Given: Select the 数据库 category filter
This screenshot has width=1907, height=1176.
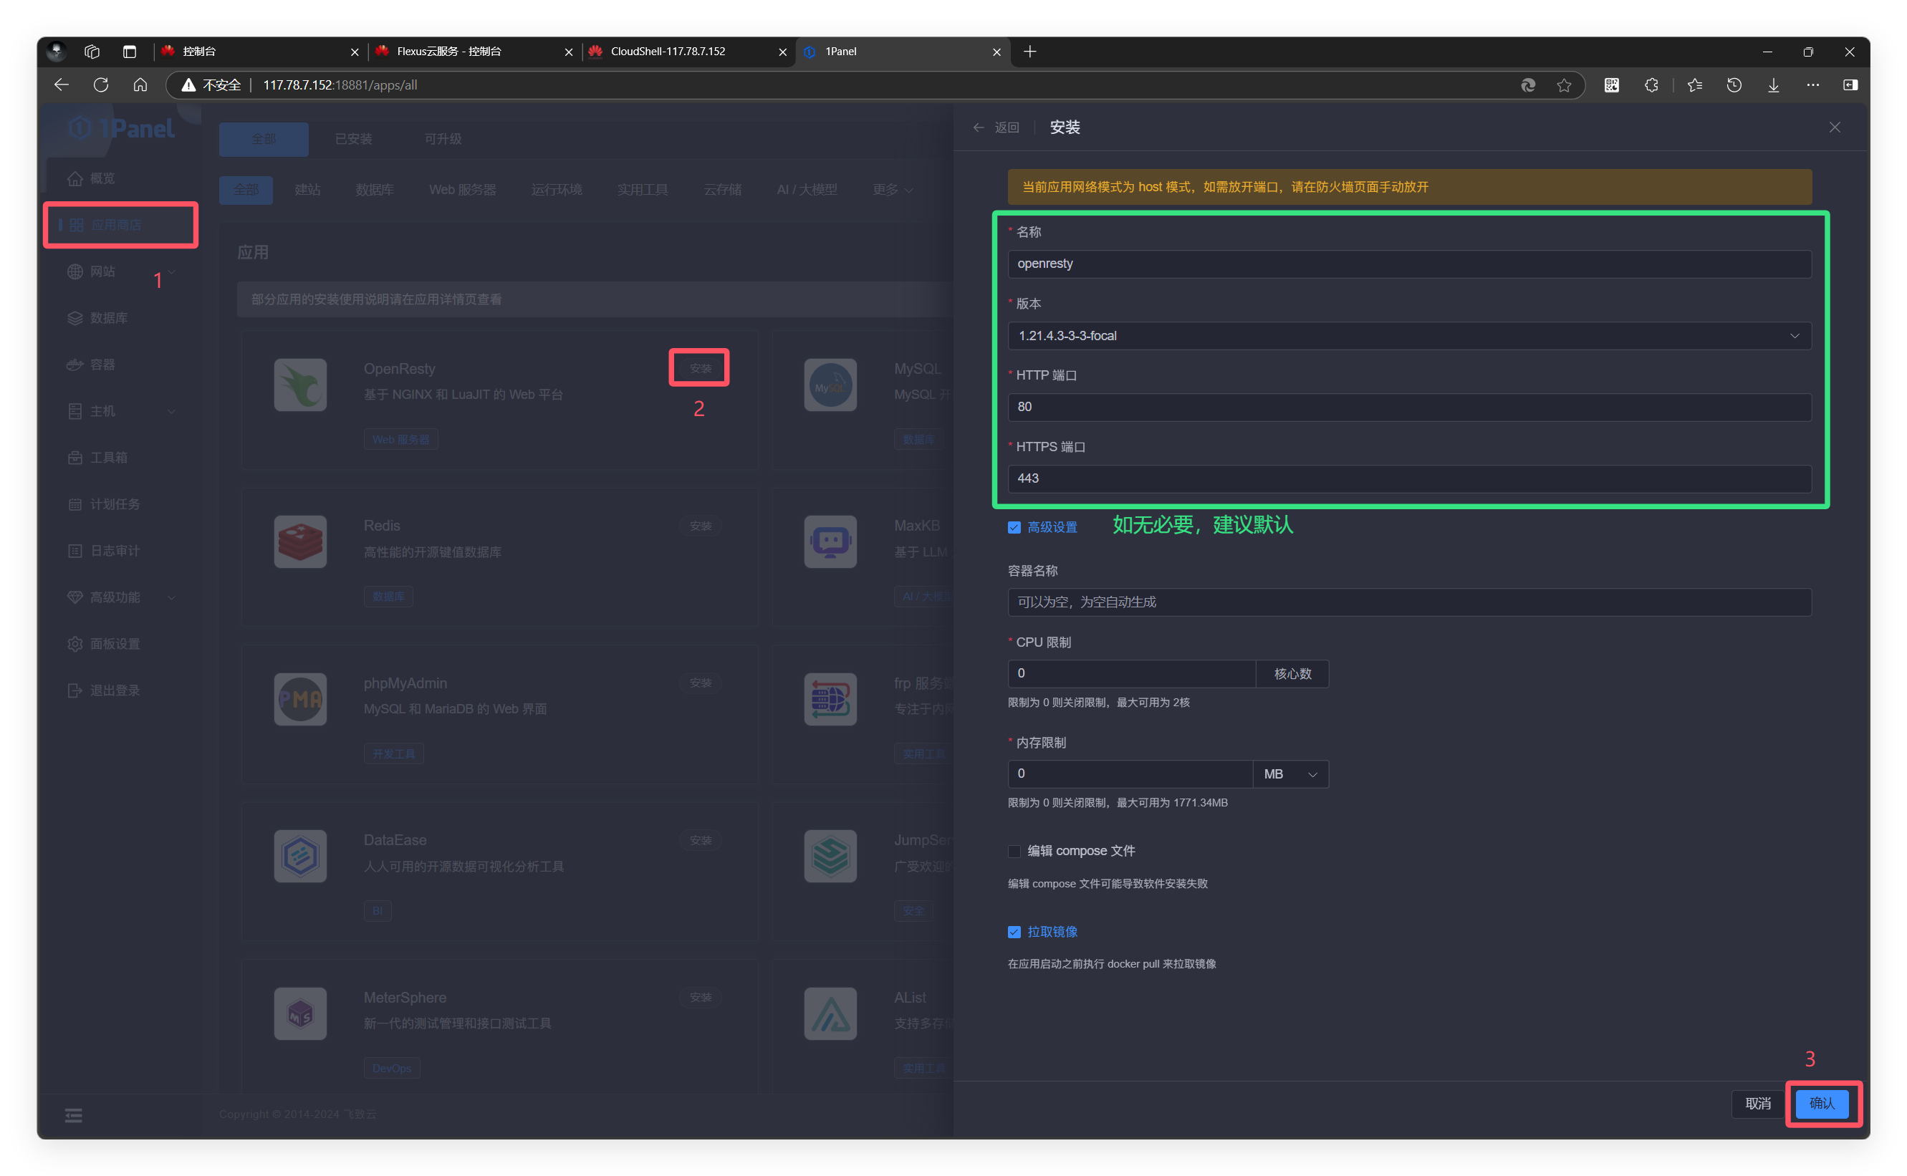Looking at the screenshot, I should (x=374, y=190).
